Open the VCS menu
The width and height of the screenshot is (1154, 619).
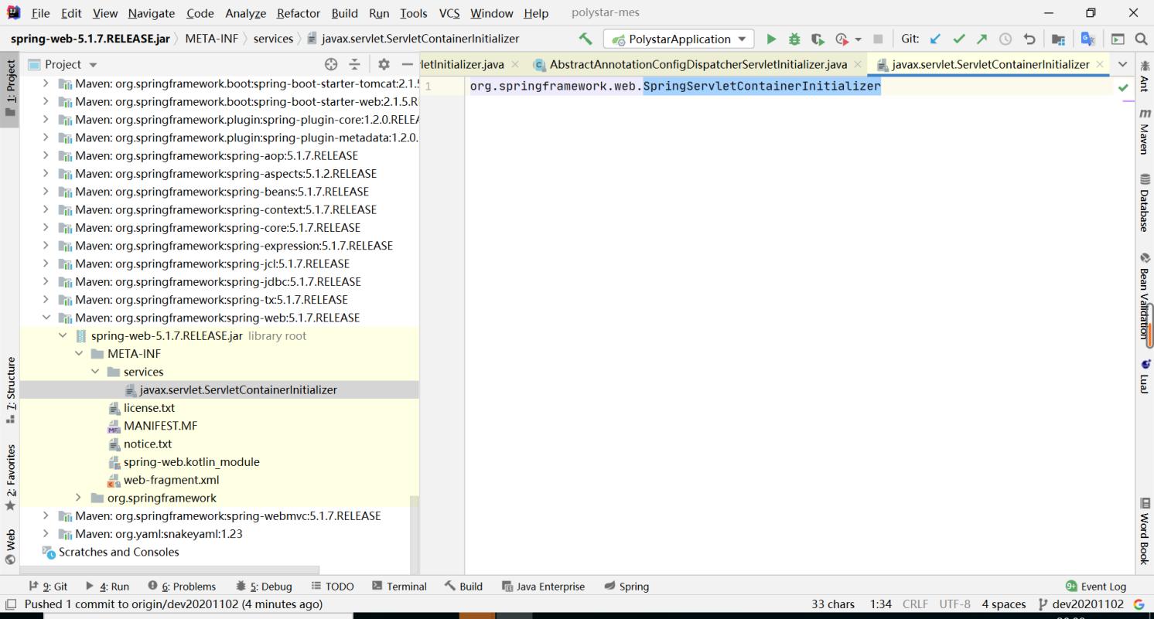(x=449, y=13)
